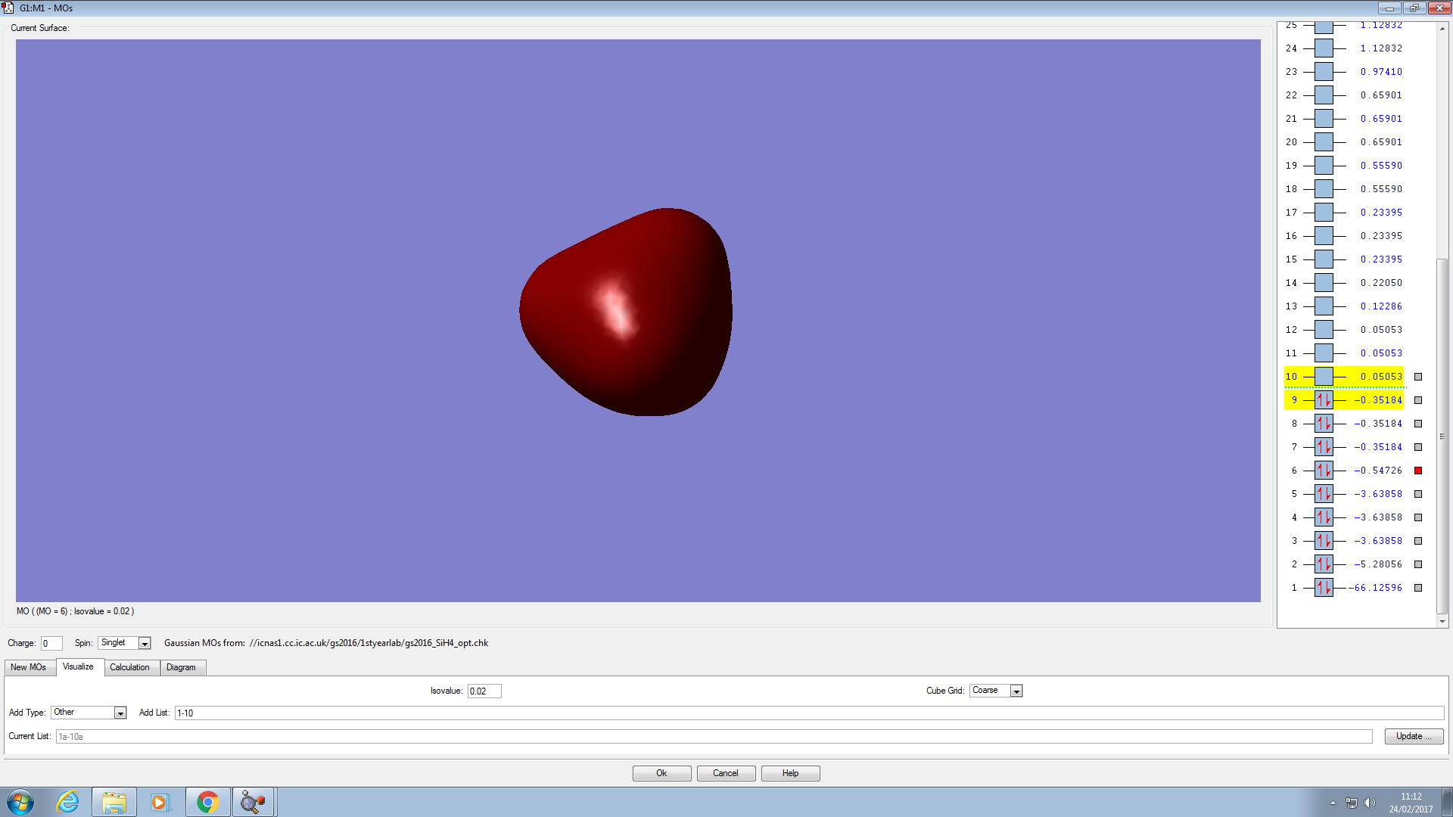Click the Isovalue input field
Screen dimensions: 1453x817
click(484, 691)
